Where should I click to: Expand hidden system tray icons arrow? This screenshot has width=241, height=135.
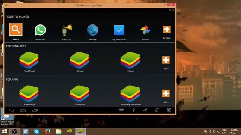click(201, 132)
